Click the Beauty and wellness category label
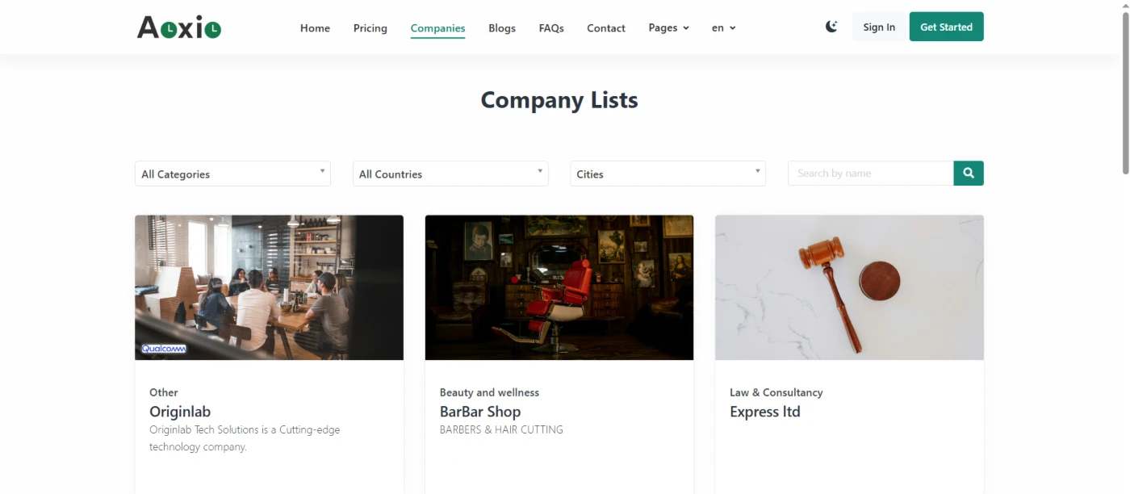1130x494 pixels. click(489, 392)
